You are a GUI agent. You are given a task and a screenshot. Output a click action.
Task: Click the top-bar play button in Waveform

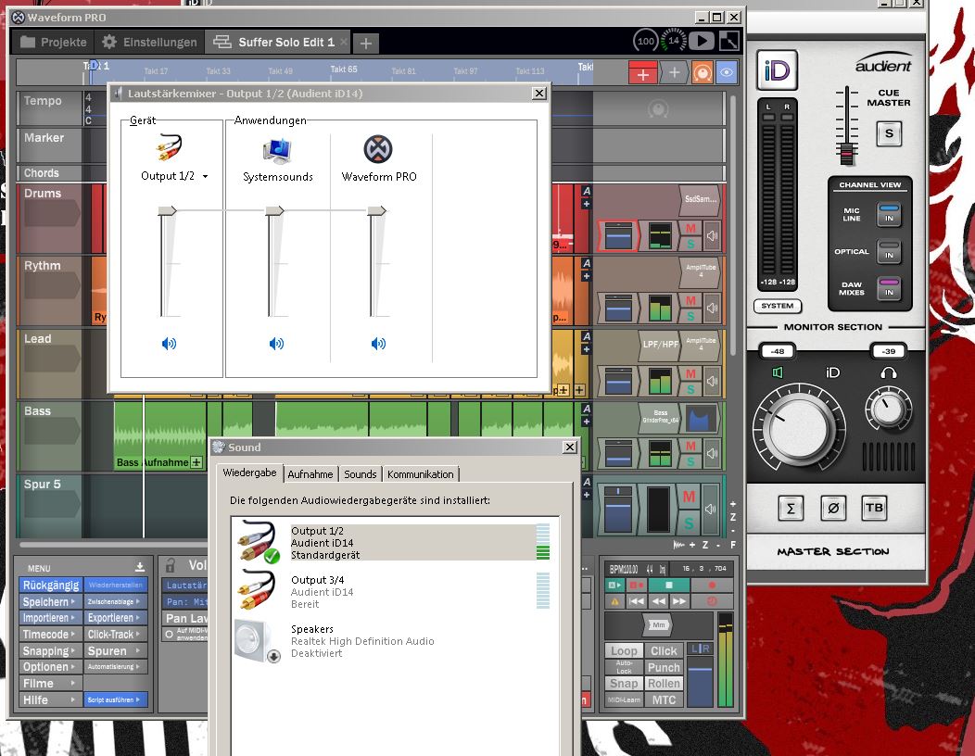pyautogui.click(x=702, y=42)
